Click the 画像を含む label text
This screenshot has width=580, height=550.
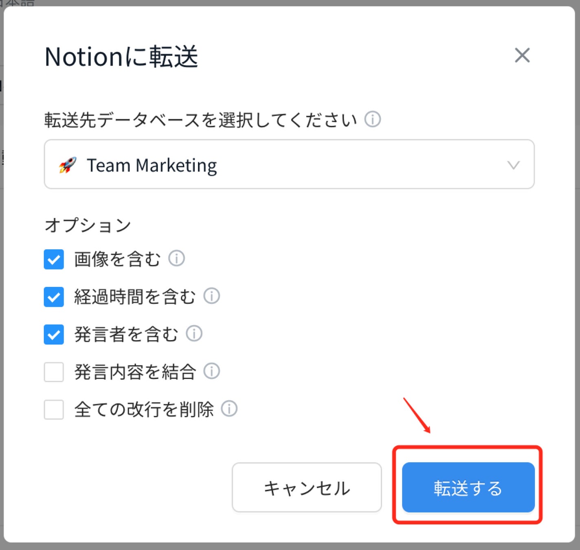click(x=117, y=260)
